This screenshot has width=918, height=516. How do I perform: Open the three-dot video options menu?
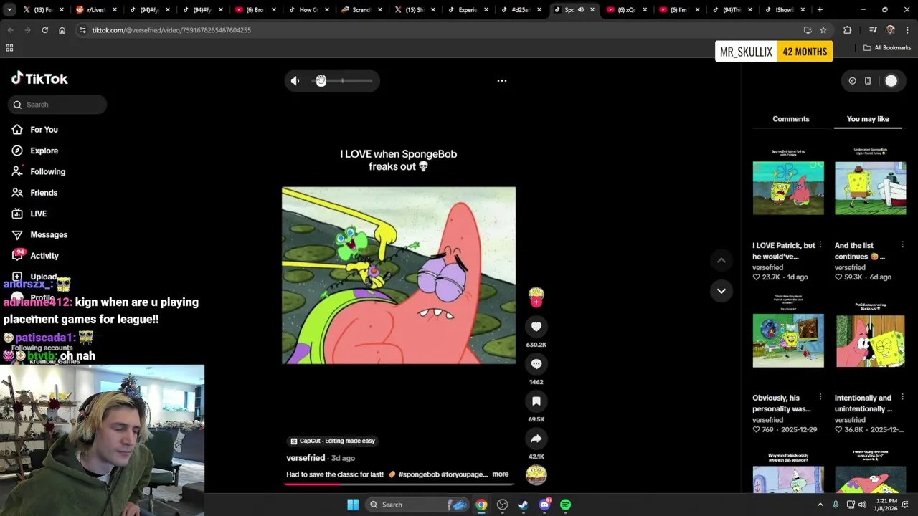coord(502,81)
